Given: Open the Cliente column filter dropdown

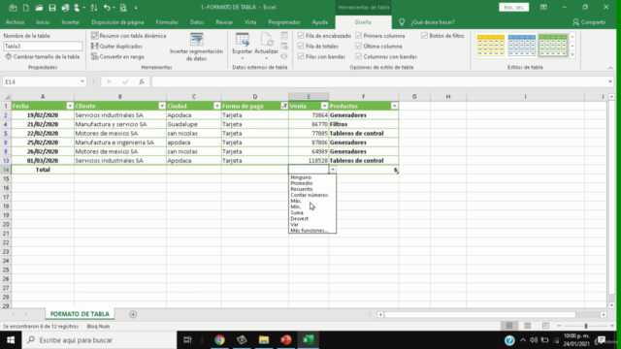Looking at the screenshot, I should pos(162,106).
